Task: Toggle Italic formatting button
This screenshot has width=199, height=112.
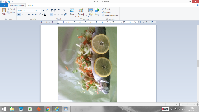Action: pyautogui.click(x=22, y=15)
